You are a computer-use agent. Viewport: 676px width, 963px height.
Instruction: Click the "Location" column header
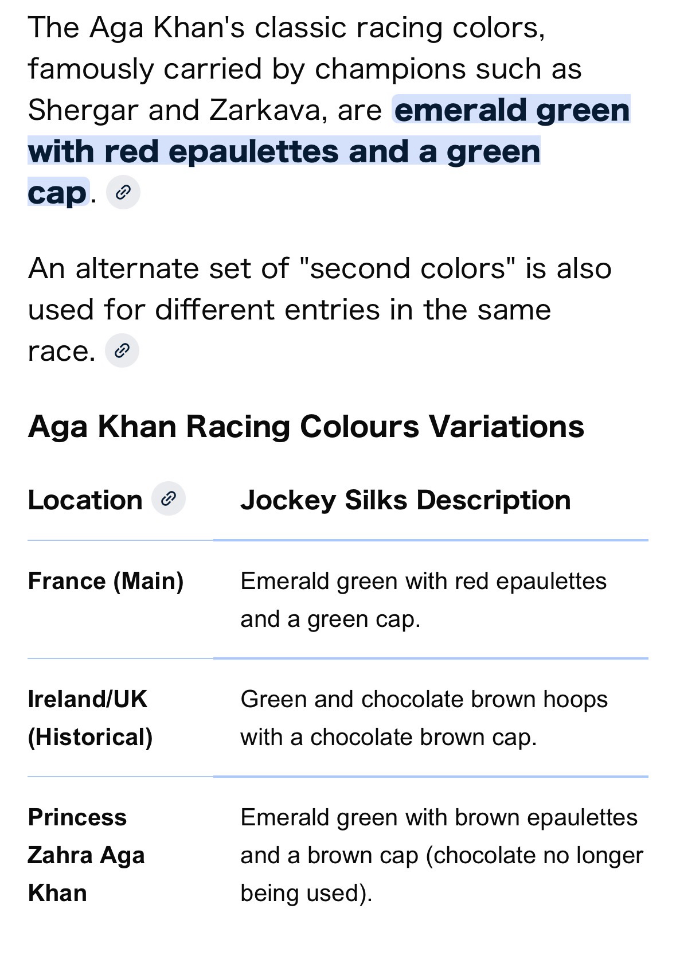pos(85,500)
